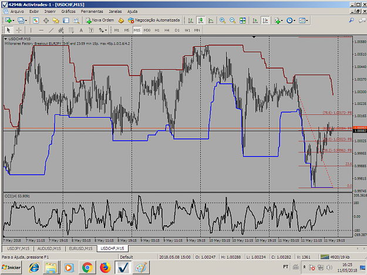This screenshot has height=275, width=367.
Task: Open the Data Window crosshair icon
Action: coord(46,21)
